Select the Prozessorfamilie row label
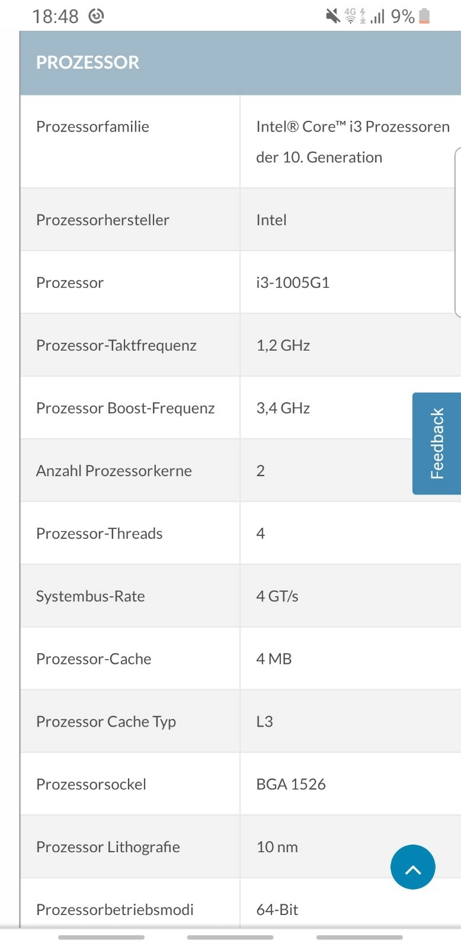Screen dimensions: 461x947 point(92,126)
